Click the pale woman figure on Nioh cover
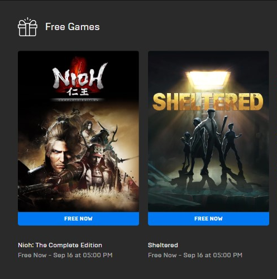The height and width of the screenshot is (279, 277). (88, 128)
